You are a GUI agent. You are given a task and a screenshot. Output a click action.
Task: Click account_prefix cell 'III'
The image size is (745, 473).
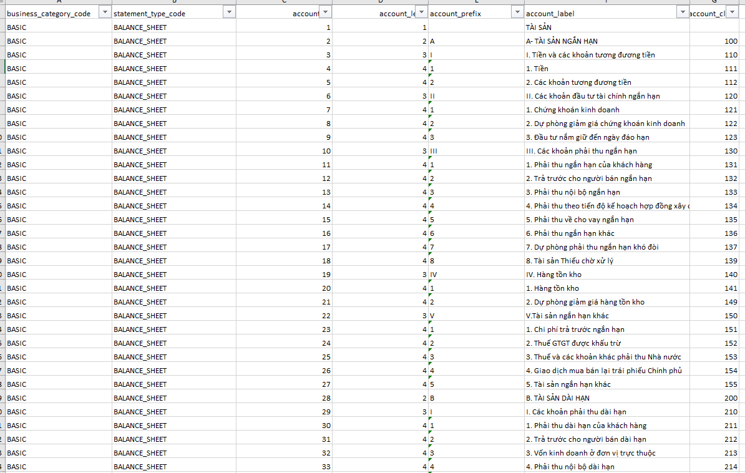[476, 150]
